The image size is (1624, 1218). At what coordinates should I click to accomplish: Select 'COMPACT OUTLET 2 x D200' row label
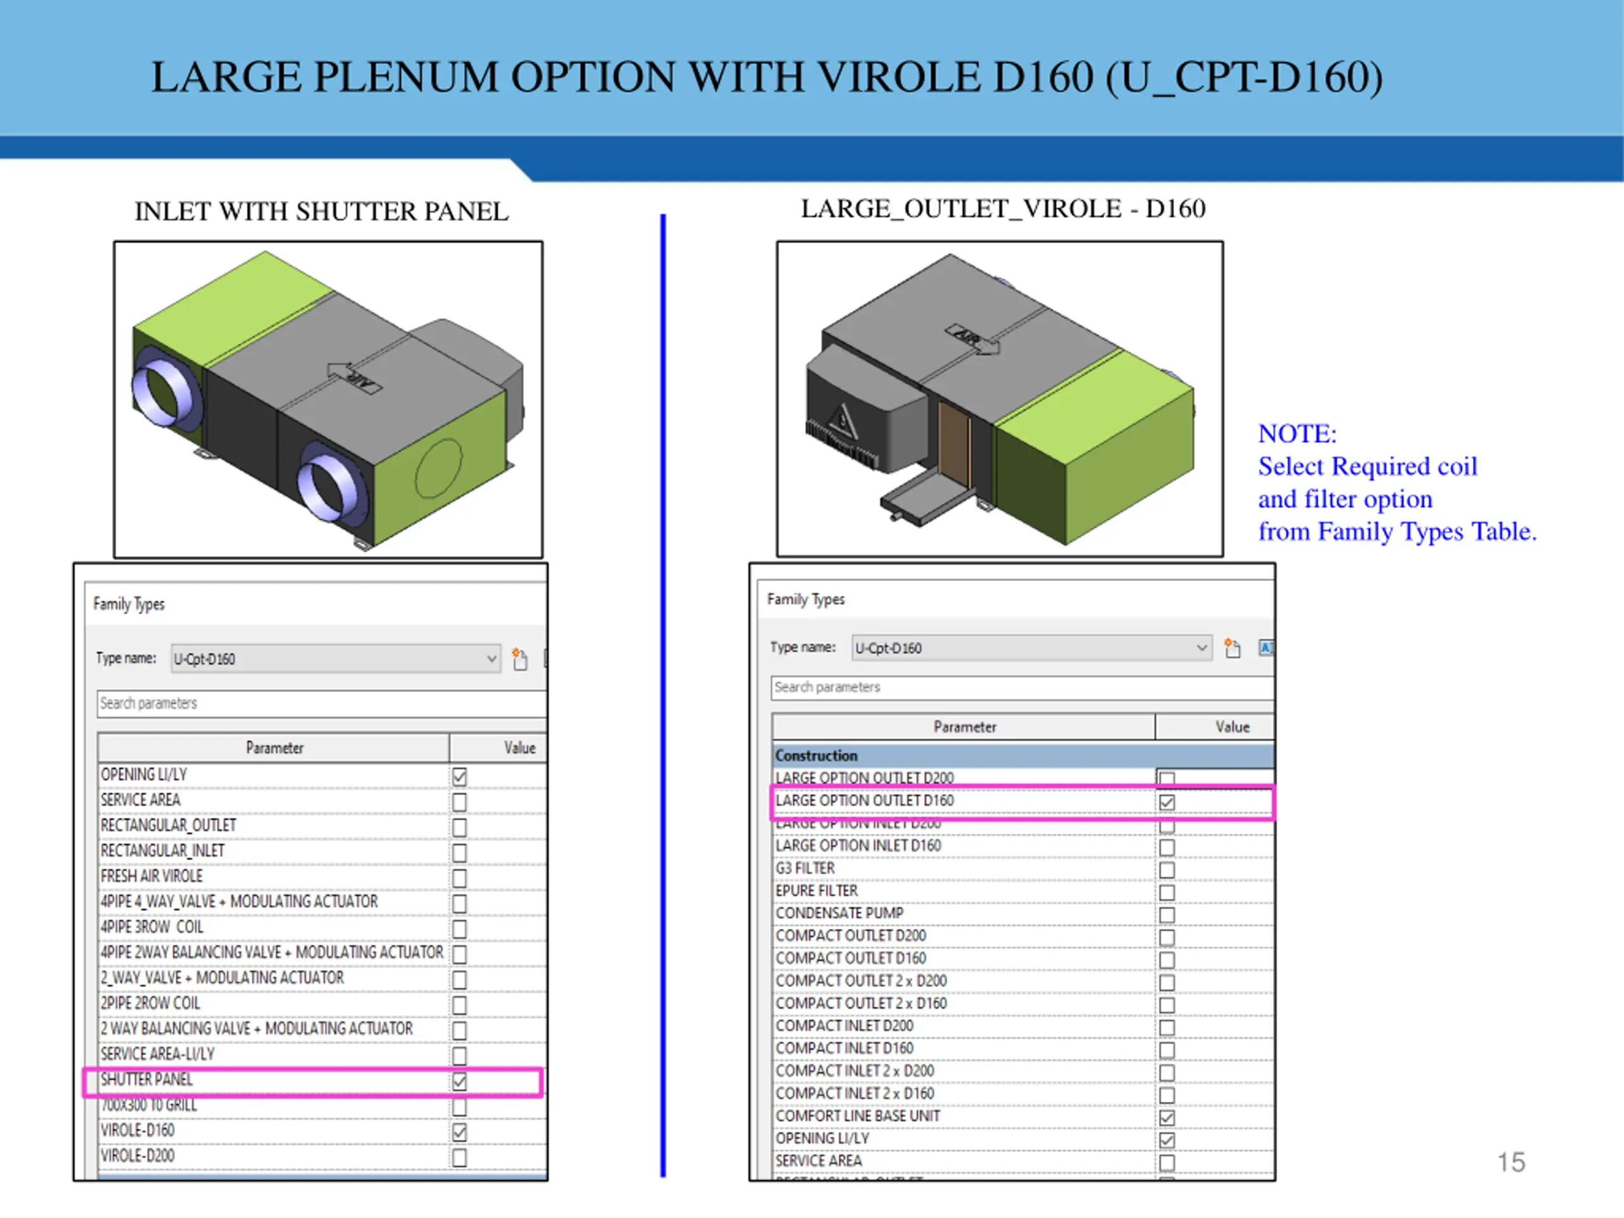pyautogui.click(x=861, y=981)
